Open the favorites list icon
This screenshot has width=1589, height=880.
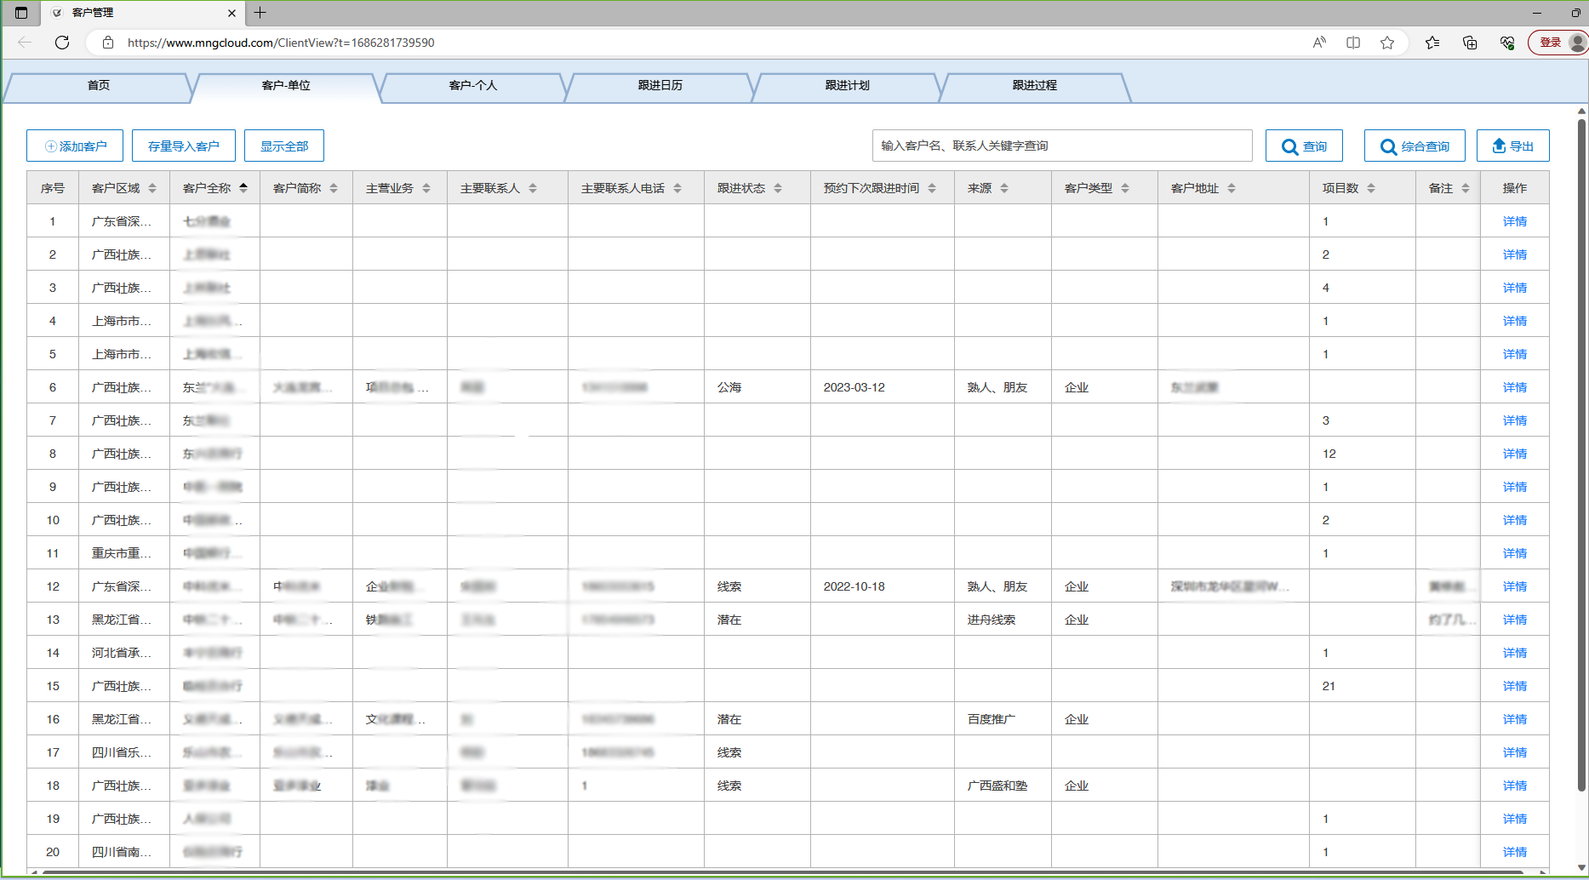point(1432,43)
